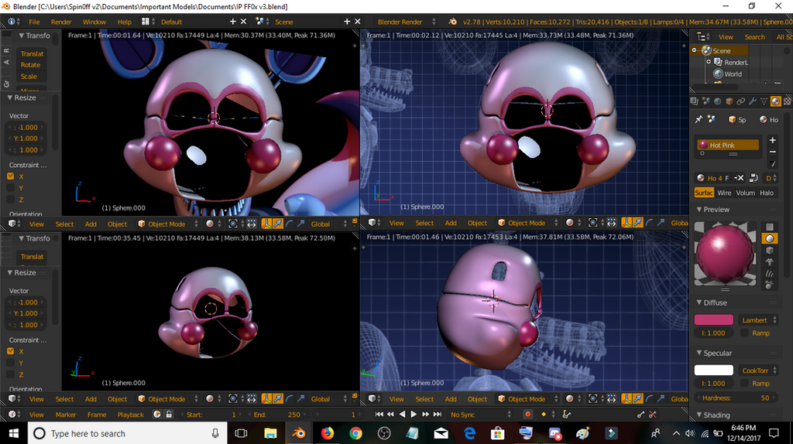The height and width of the screenshot is (444, 793).
Task: Open the Constraints chain-link tab icon
Action: click(741, 101)
